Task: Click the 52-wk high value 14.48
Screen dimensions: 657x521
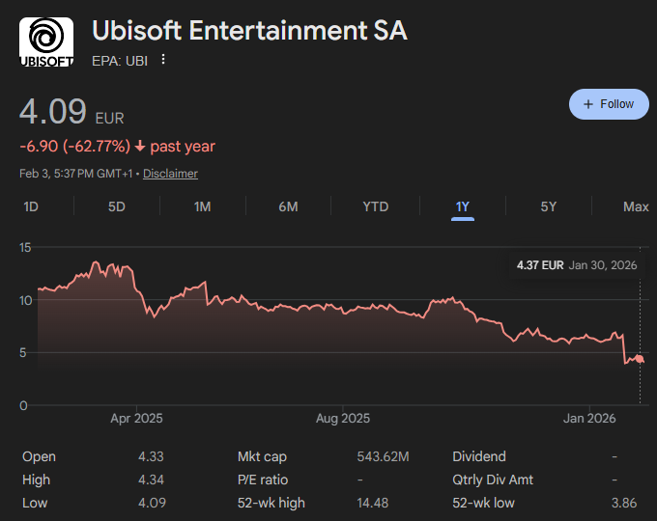Action: pos(372,503)
